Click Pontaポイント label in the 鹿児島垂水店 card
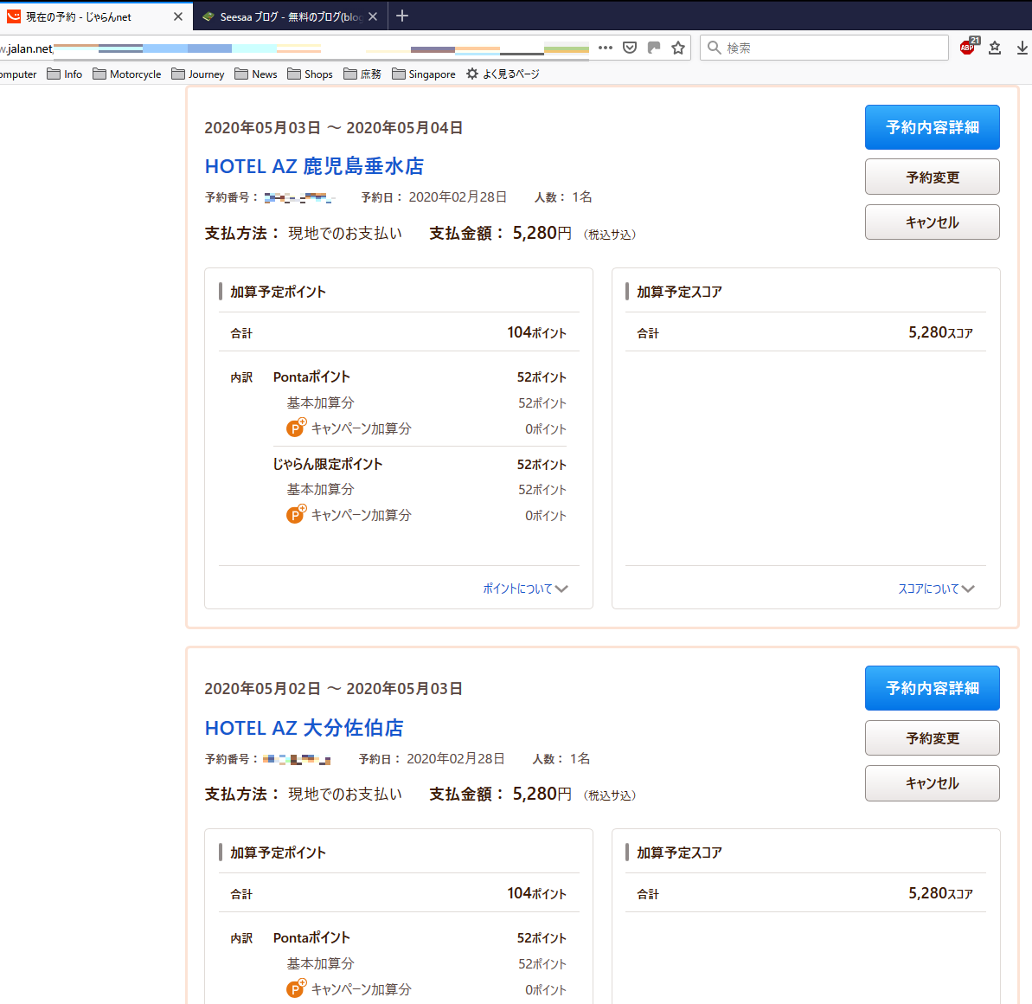The image size is (1032, 1004). [x=311, y=377]
